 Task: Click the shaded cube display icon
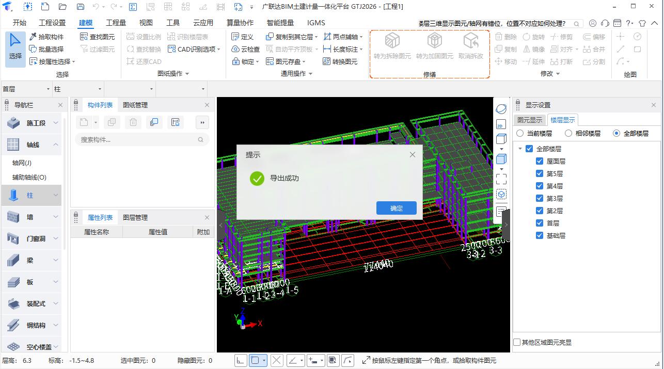click(x=501, y=159)
